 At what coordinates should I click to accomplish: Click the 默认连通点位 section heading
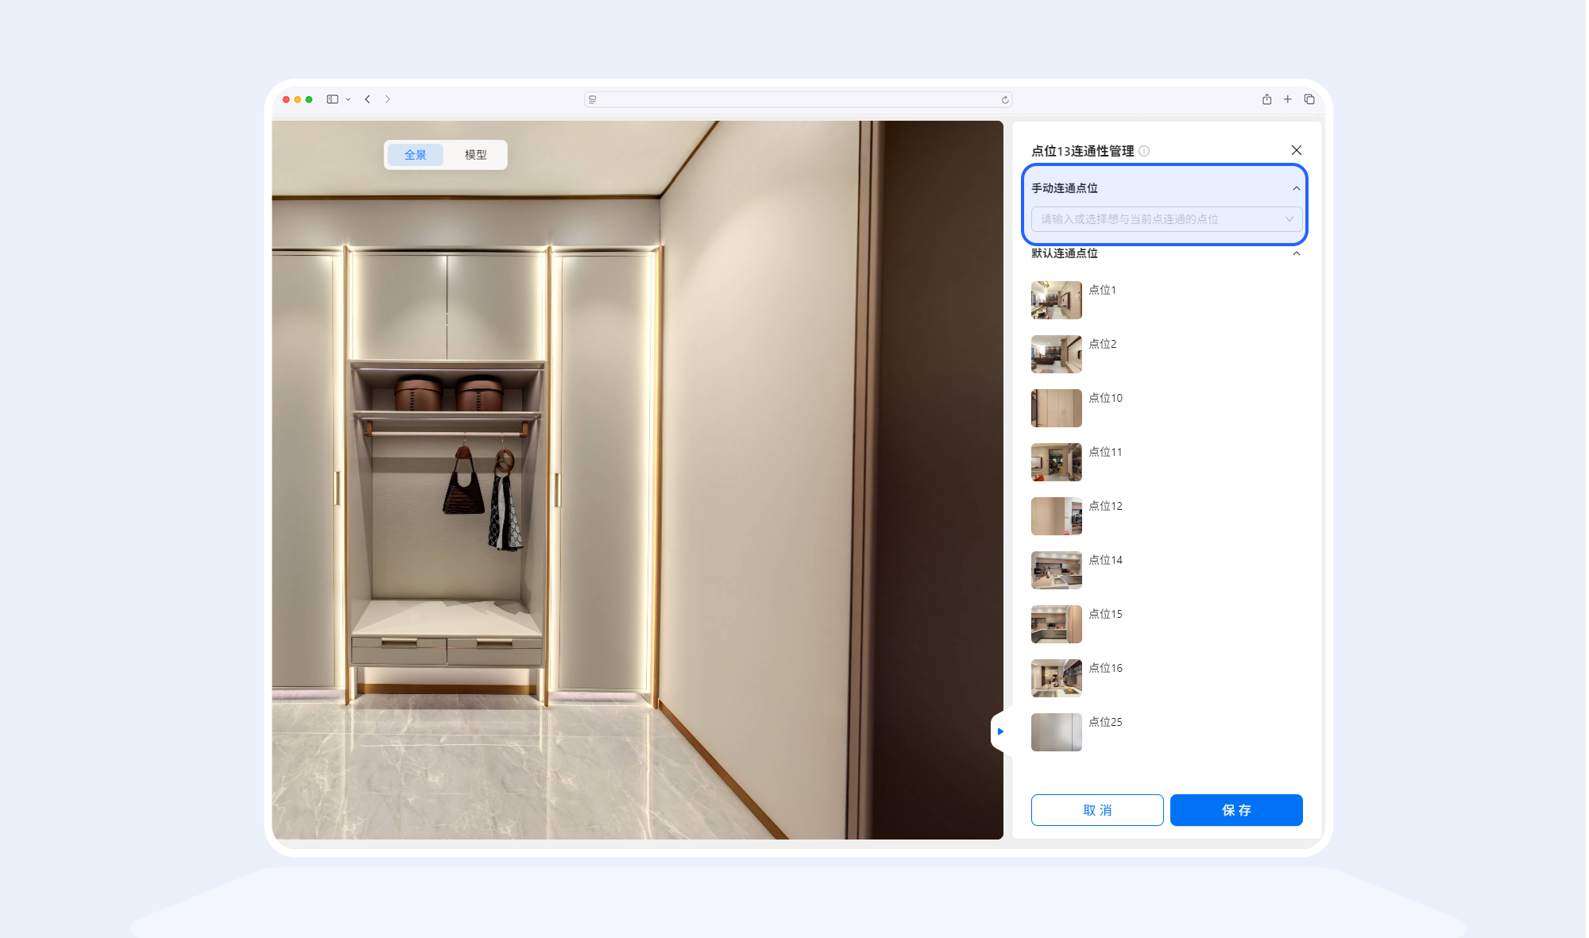click(x=1065, y=253)
